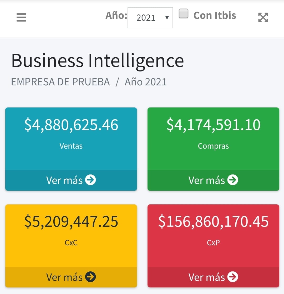Enable the Con Itbis checkbox

tap(183, 13)
